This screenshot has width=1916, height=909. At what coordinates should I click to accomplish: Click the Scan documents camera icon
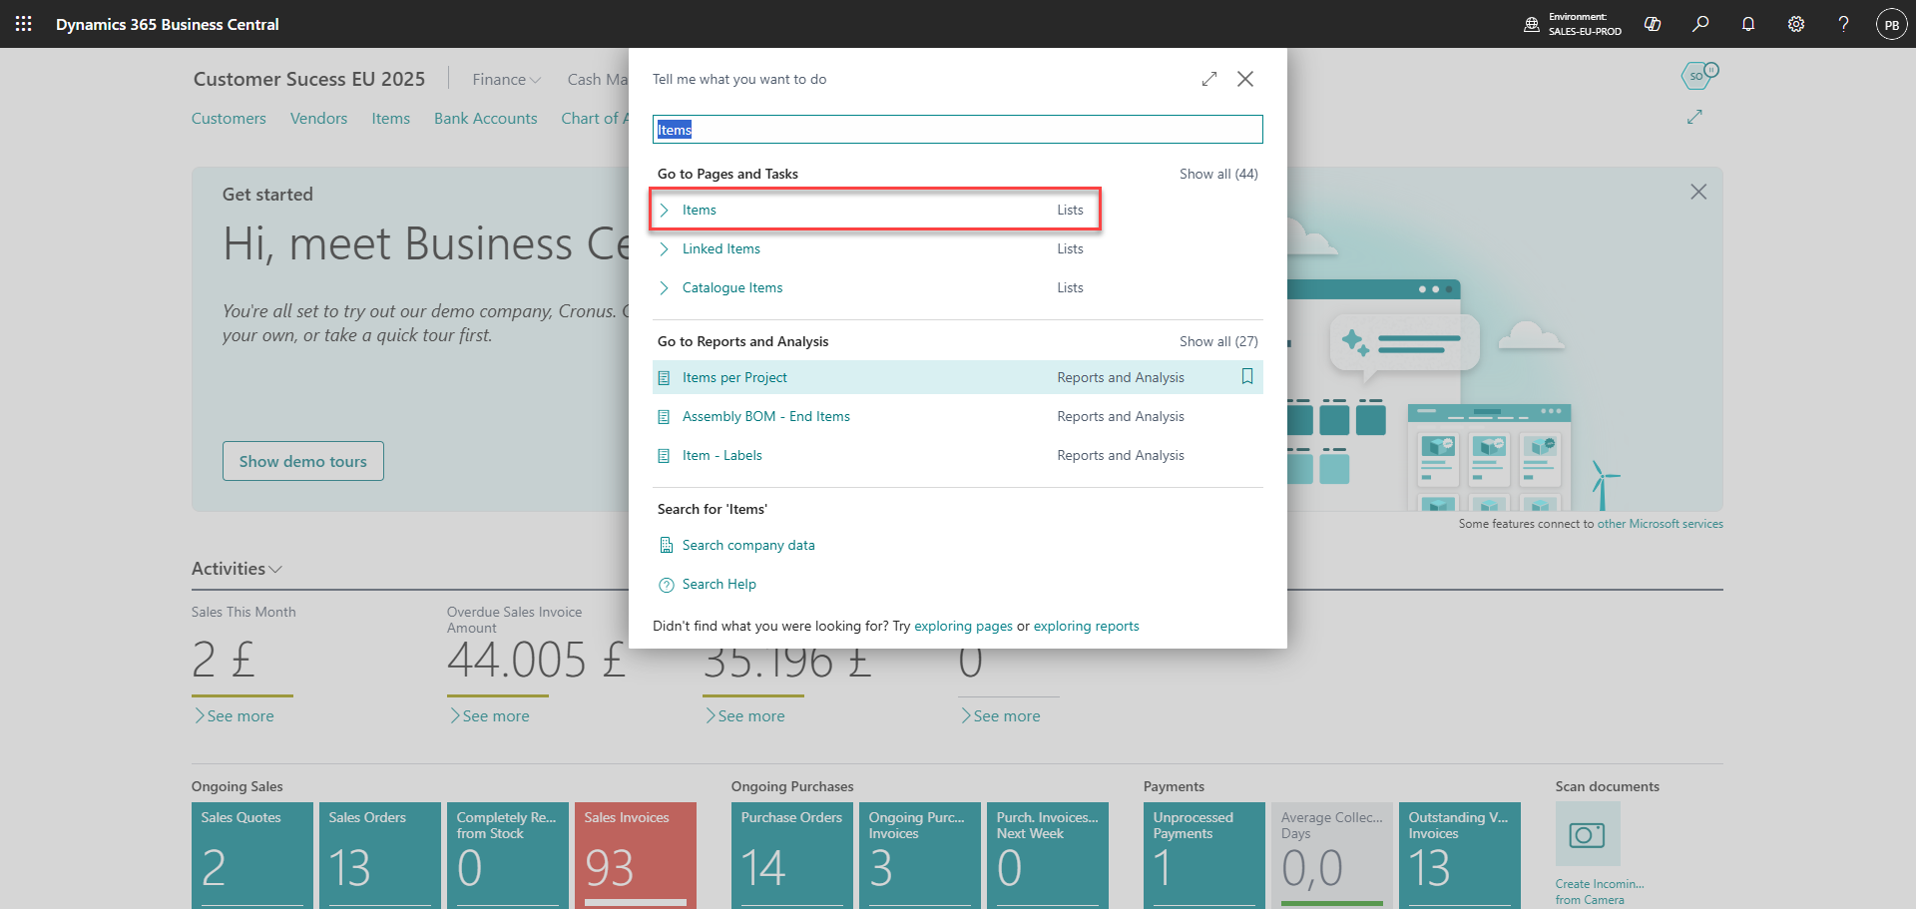(1588, 834)
